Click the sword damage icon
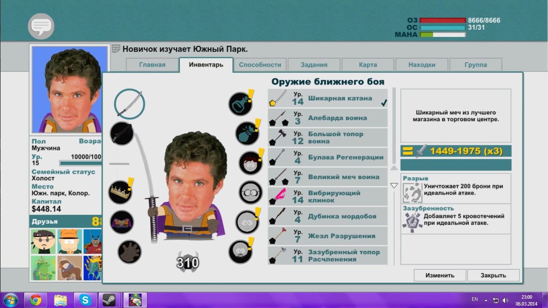548x308 pixels. (x=421, y=151)
